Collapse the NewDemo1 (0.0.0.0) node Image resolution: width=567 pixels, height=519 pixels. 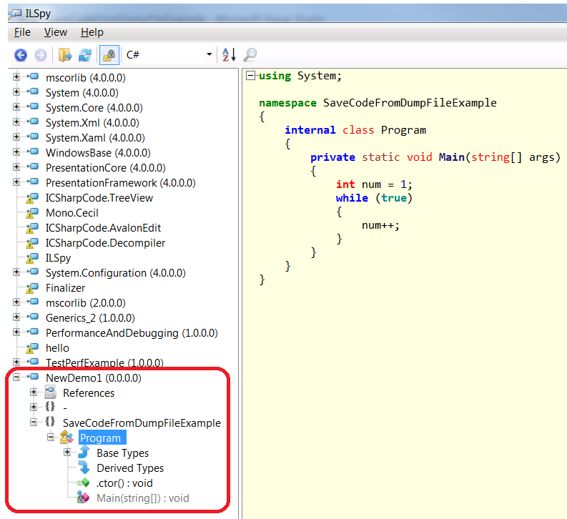(x=16, y=377)
